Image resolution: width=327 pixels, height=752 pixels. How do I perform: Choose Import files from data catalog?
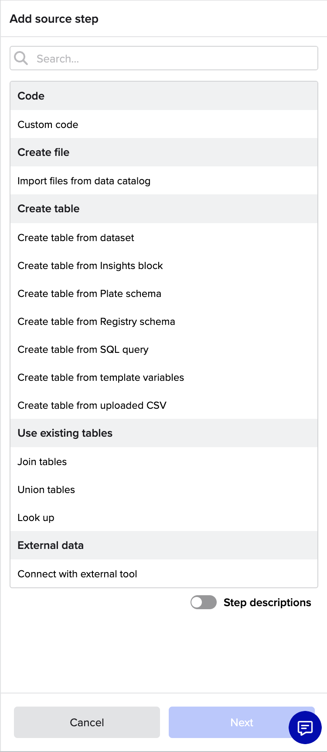(x=164, y=181)
